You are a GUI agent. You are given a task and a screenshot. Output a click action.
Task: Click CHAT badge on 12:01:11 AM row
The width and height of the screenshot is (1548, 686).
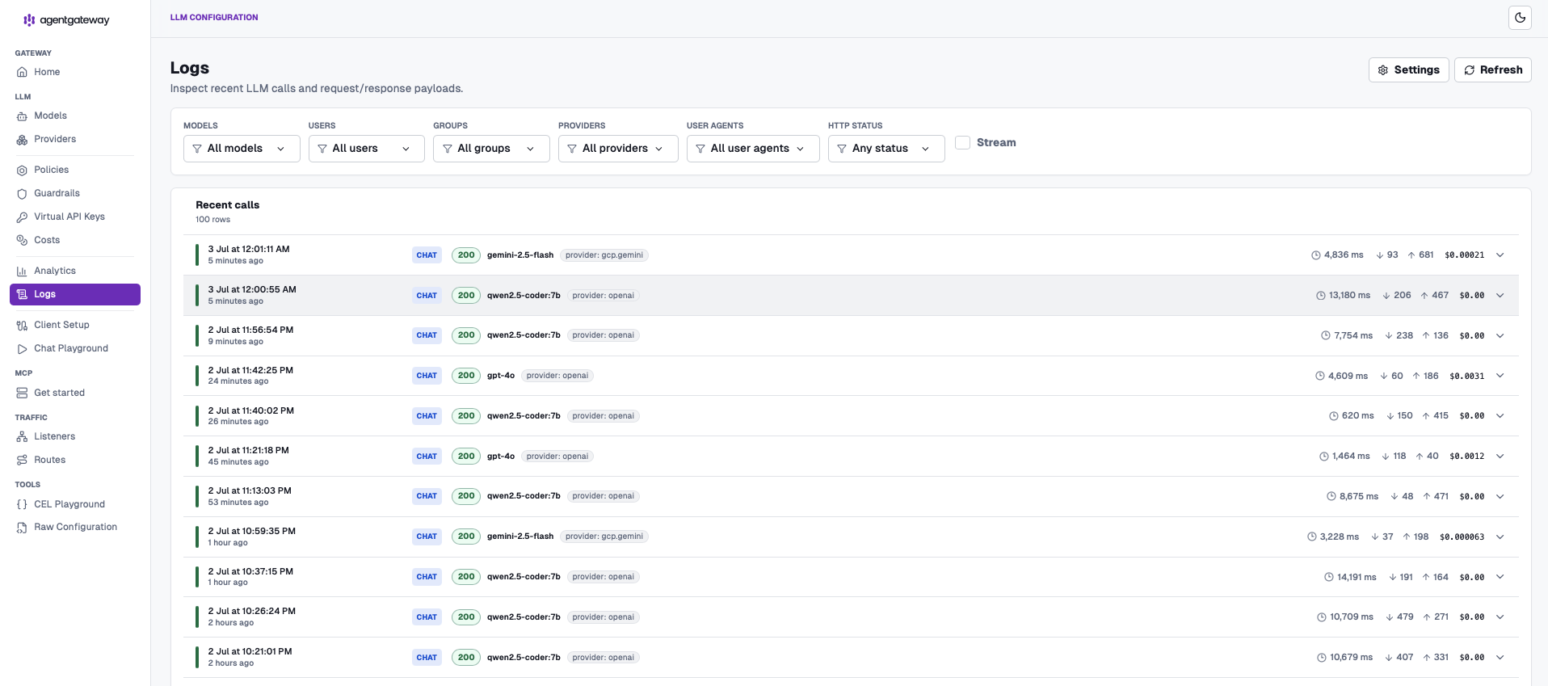427,255
